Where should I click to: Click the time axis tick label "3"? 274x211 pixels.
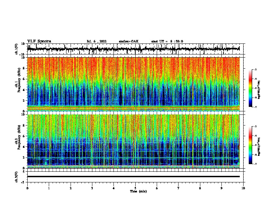[x=92, y=188]
